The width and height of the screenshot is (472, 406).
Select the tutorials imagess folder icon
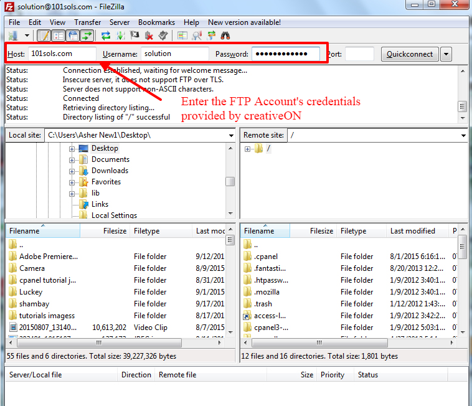[x=12, y=315]
